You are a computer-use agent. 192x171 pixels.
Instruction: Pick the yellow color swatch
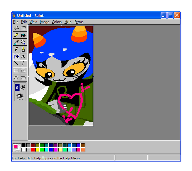pos(37,150)
